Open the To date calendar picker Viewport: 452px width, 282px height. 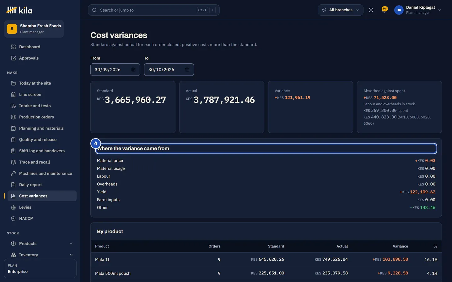click(187, 70)
